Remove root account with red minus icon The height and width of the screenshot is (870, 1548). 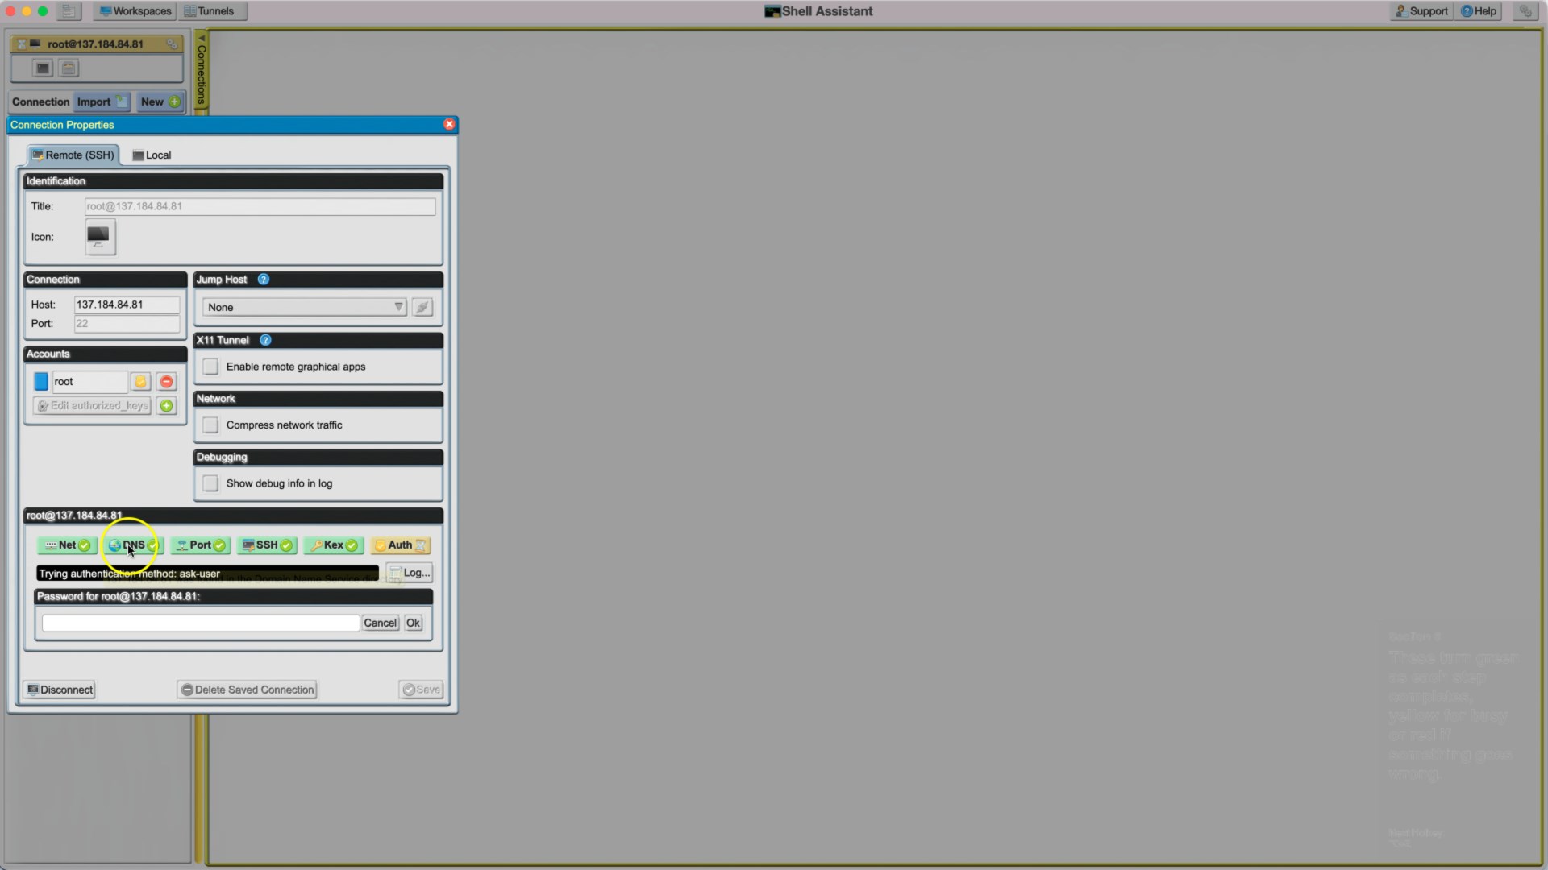click(x=166, y=382)
